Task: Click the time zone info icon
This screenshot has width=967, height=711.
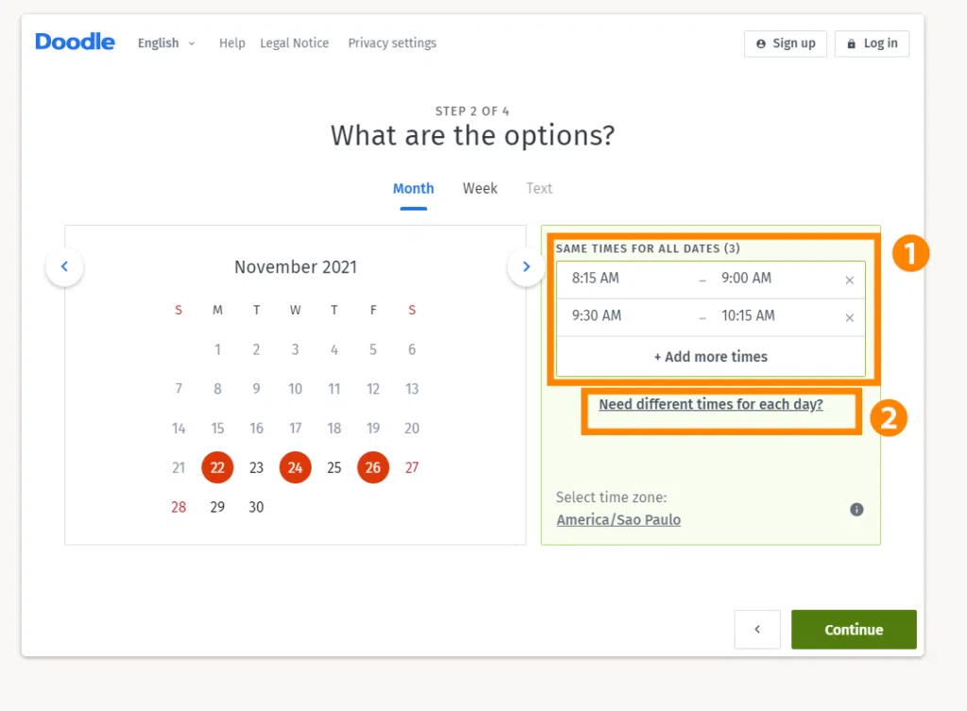Action: 857,510
